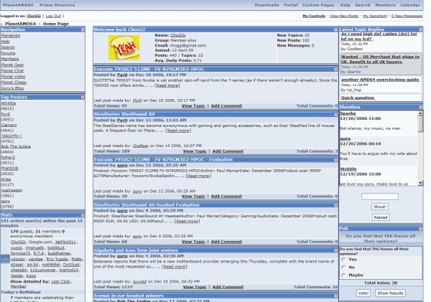Viewport: 431px width, 302px height.
Task: Open the top bar Search menu item
Action: [x=363, y=5]
